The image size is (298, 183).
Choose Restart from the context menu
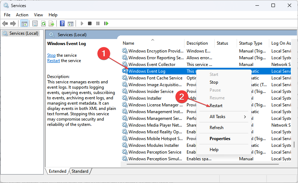(x=216, y=106)
